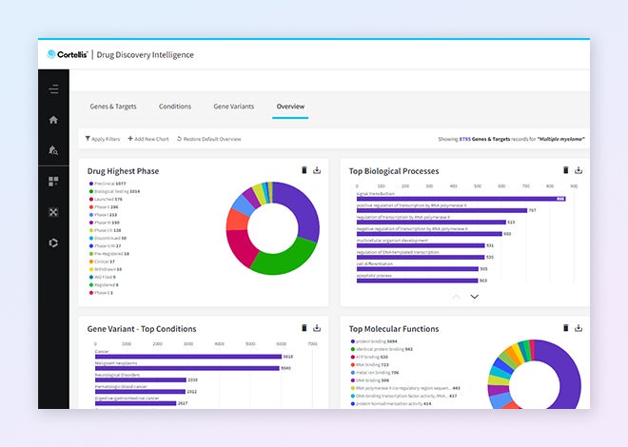628x447 pixels.
Task: Click Add New Chart
Action: (x=148, y=139)
